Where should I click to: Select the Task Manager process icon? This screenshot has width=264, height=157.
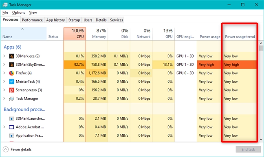[11, 99]
